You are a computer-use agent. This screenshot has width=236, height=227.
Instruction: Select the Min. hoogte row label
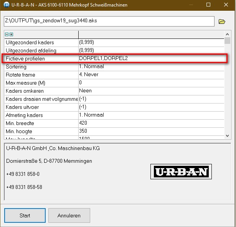click(19, 132)
